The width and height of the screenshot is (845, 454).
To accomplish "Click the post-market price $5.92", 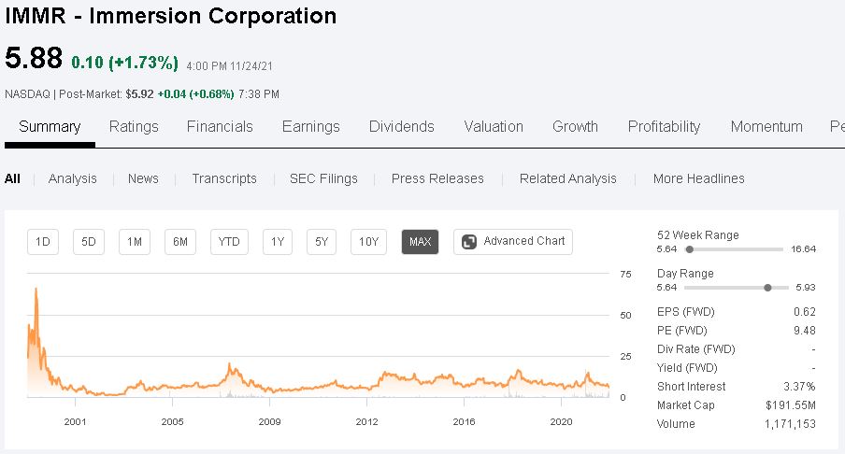I will point(139,94).
